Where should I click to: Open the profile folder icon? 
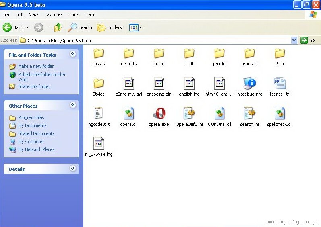point(220,53)
